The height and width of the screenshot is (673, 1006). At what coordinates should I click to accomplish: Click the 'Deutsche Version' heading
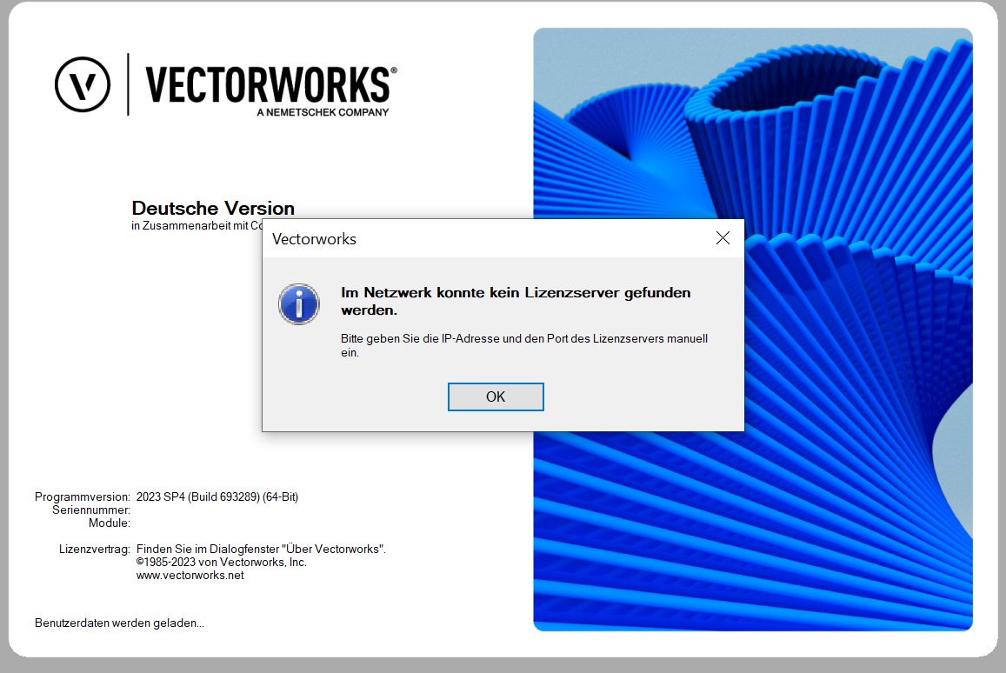coord(213,208)
